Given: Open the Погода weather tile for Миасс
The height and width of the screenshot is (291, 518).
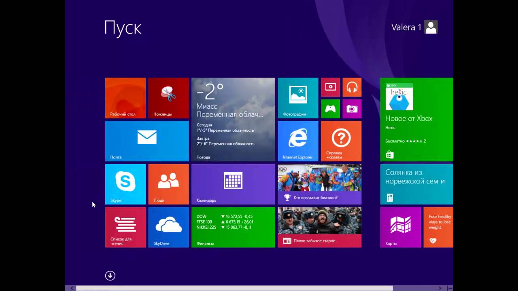Looking at the screenshot, I should click(x=233, y=120).
